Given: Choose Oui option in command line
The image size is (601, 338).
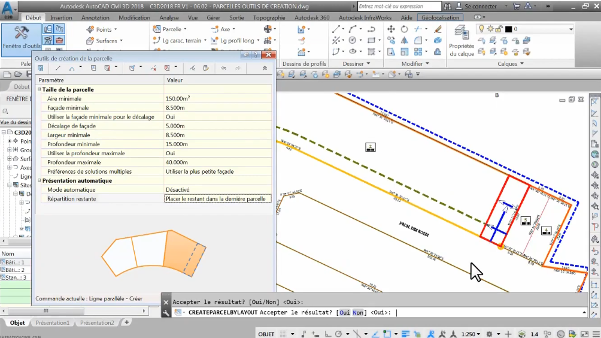Looking at the screenshot, I should [x=345, y=313].
